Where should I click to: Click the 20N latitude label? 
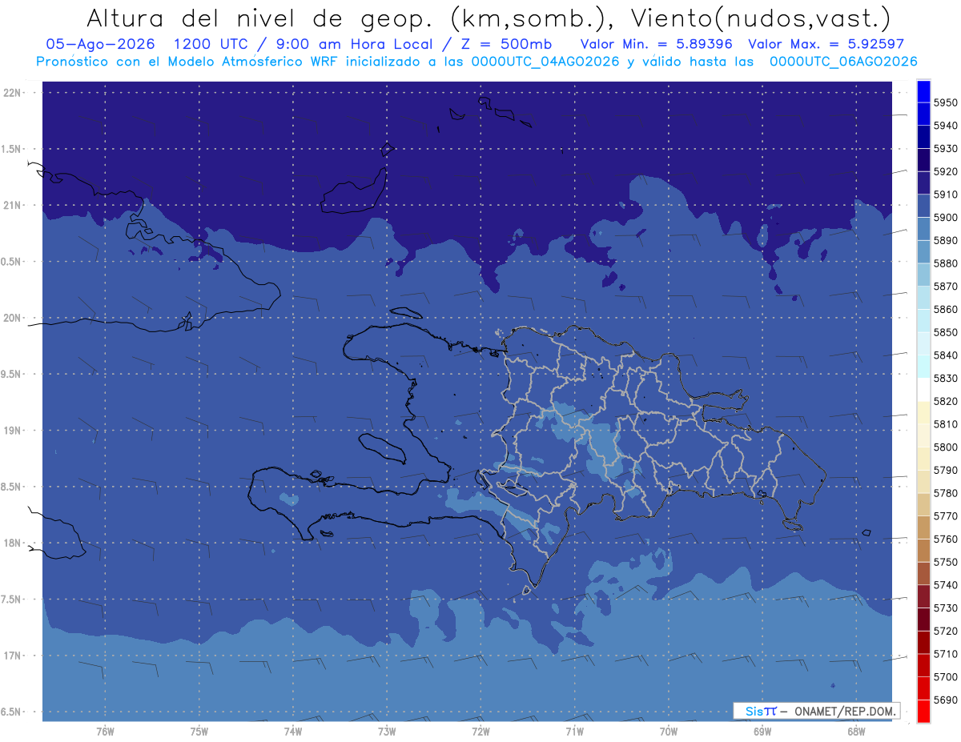[x=13, y=318]
